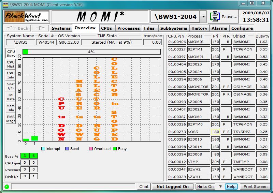
Task: Open the system name dropdown arrow
Action: (203, 17)
